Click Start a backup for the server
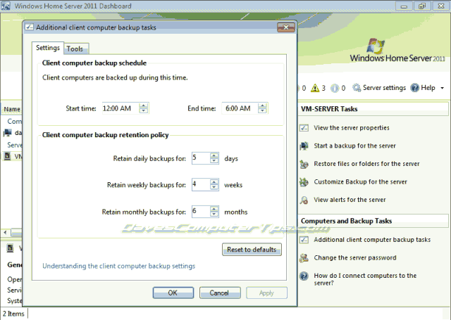The height and width of the screenshot is (320, 451). coord(354,146)
